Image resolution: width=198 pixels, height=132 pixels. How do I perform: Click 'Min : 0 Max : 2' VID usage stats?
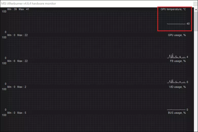point(17,87)
